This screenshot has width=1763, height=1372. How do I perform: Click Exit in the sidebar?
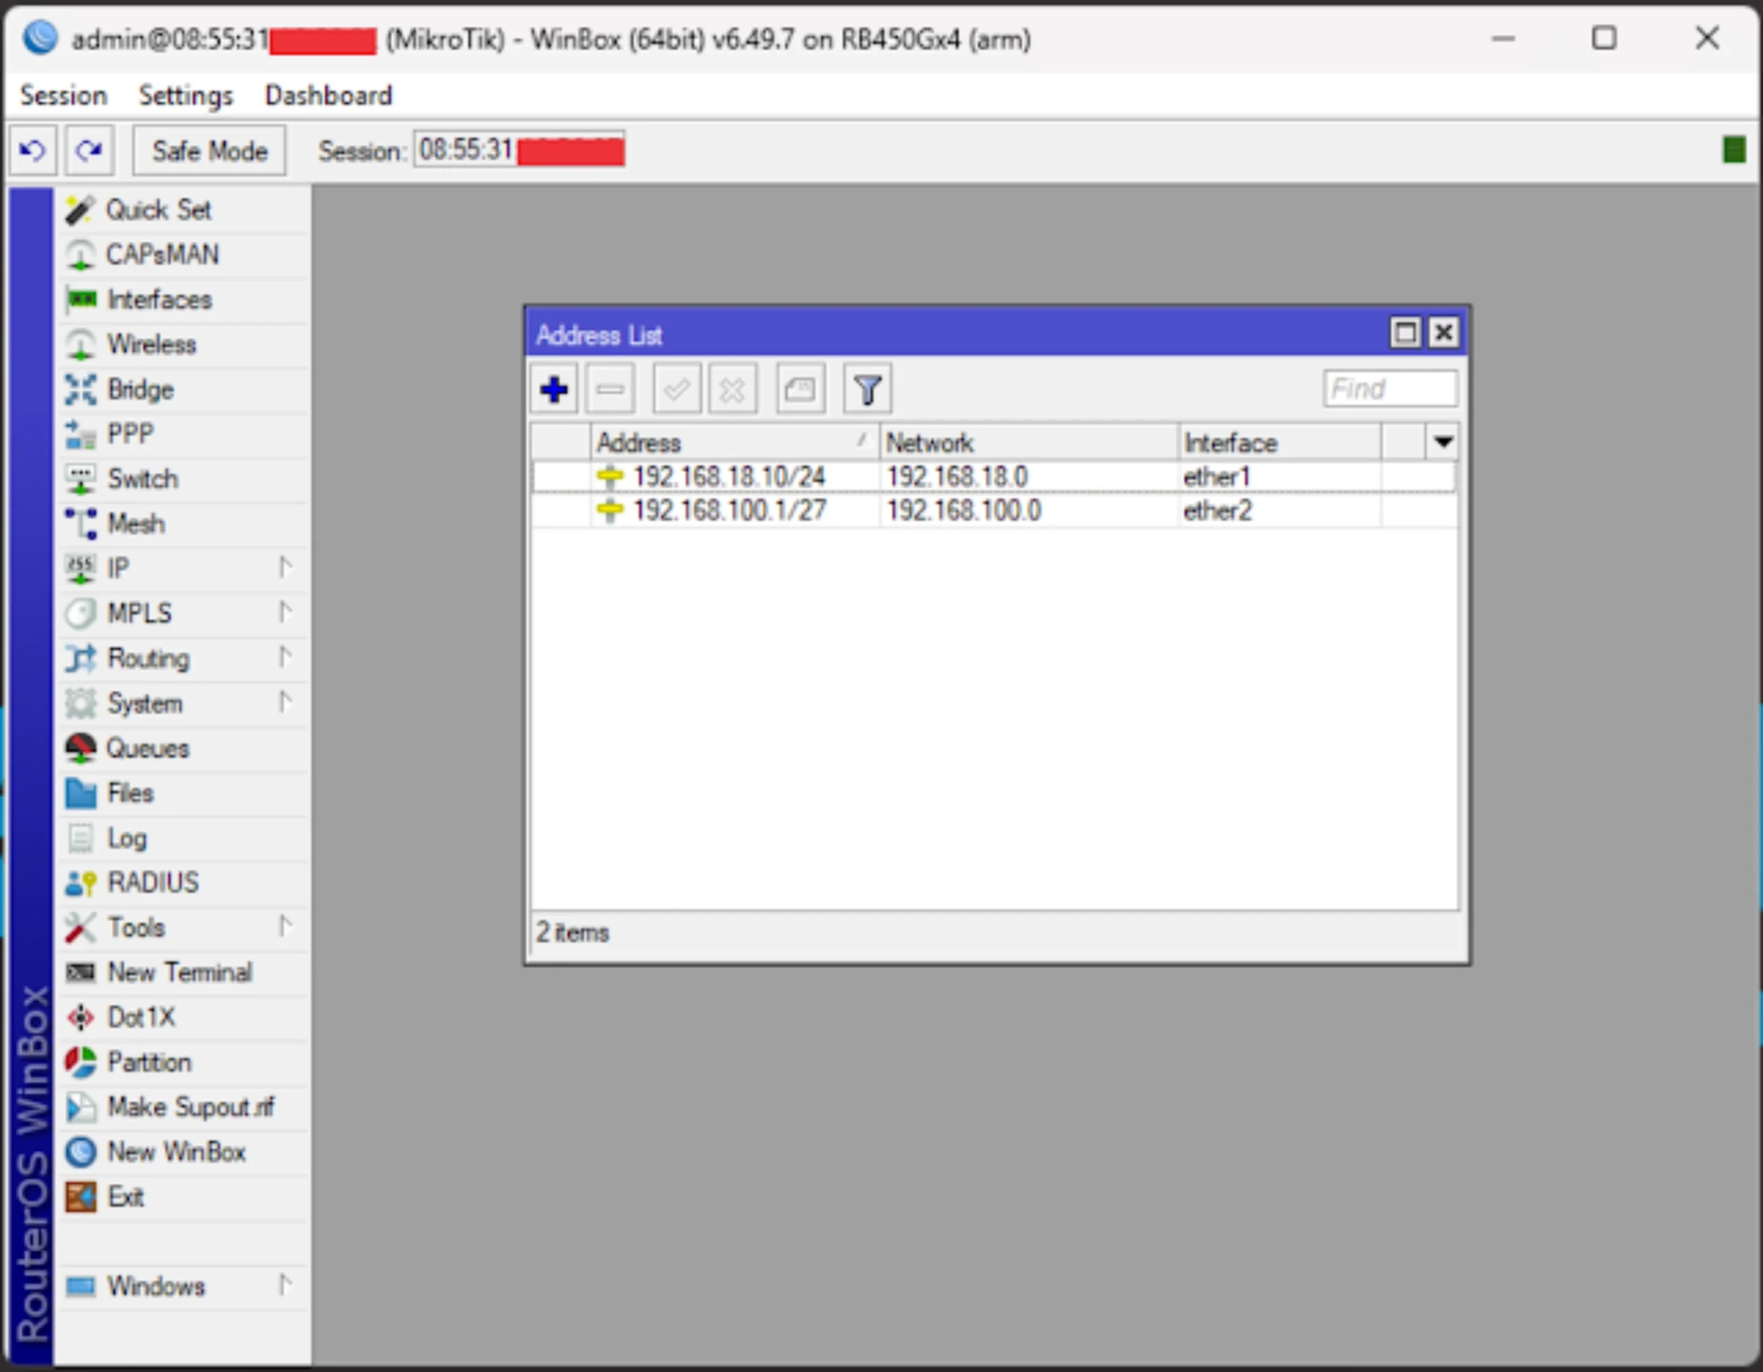click(x=183, y=1197)
